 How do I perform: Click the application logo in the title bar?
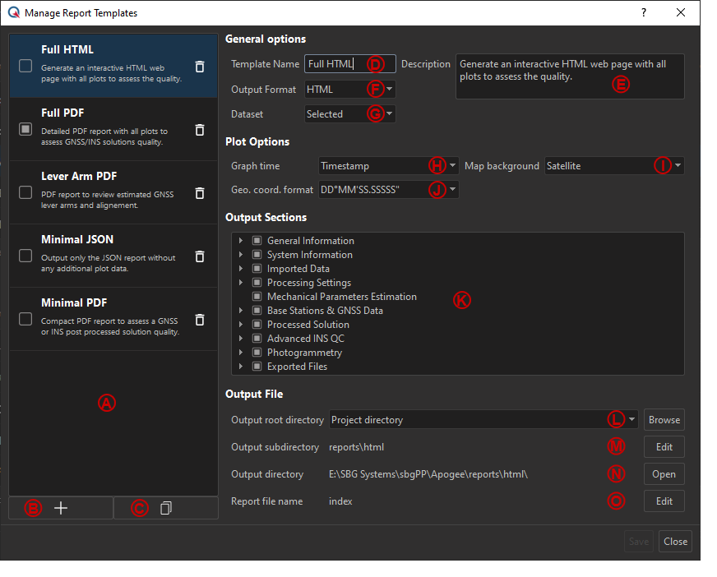pyautogui.click(x=14, y=12)
